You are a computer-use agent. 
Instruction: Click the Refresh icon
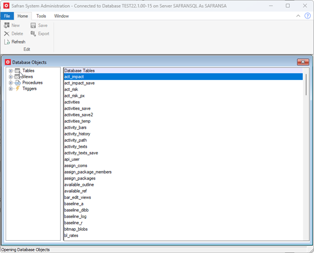click(x=7, y=42)
